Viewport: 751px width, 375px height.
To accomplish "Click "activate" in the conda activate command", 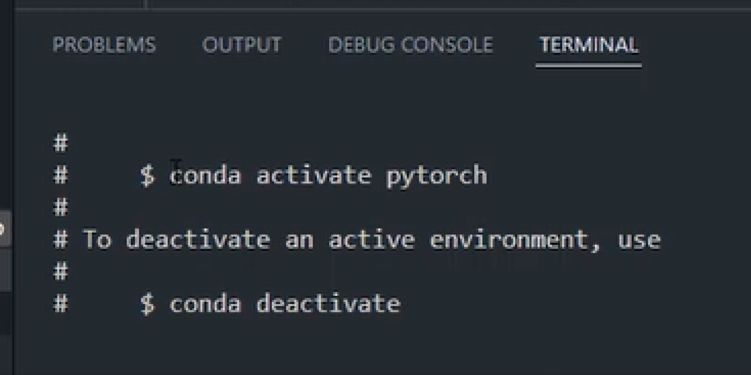I will tap(314, 176).
